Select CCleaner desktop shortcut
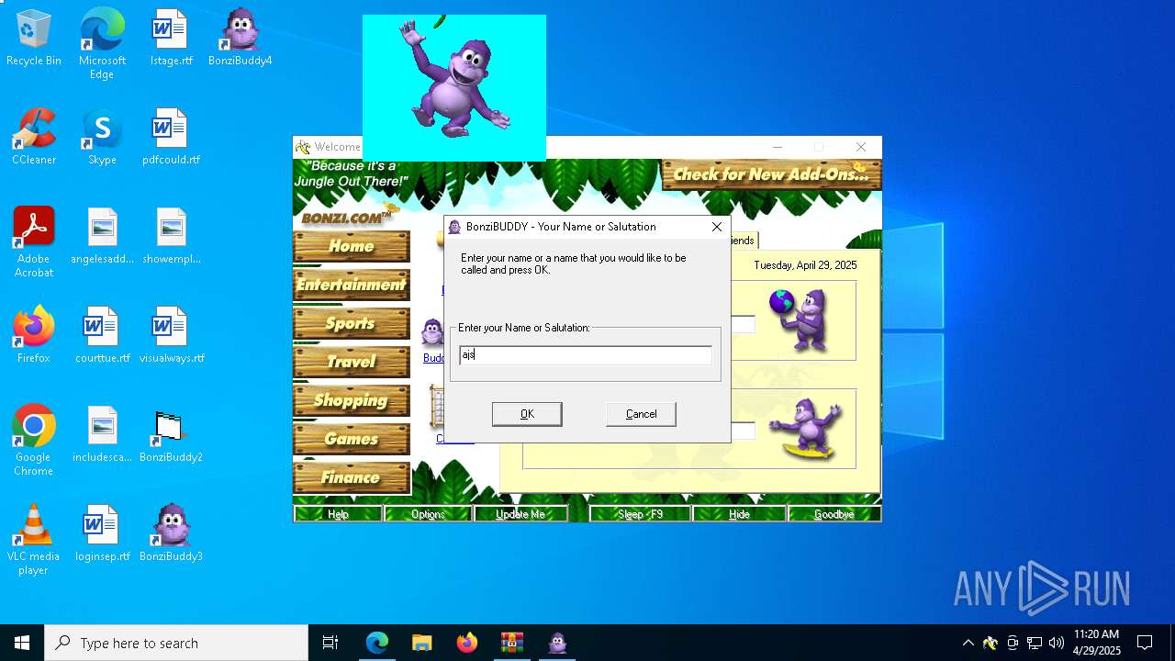This screenshot has height=661, width=1175. (34, 138)
